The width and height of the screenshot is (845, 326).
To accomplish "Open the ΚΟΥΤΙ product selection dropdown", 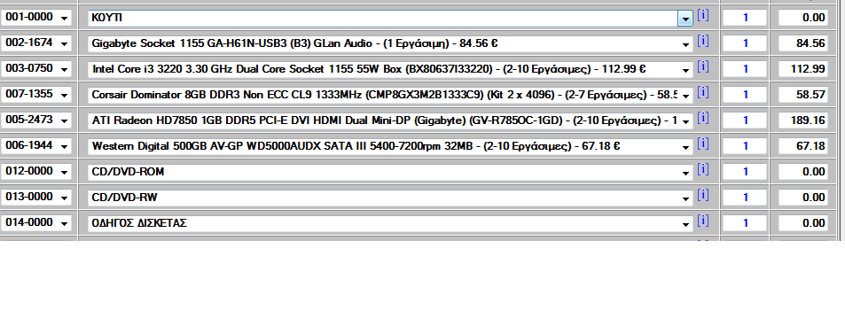I will click(x=685, y=19).
